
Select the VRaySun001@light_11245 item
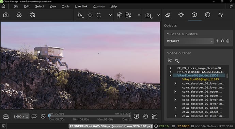(x=201, y=79)
